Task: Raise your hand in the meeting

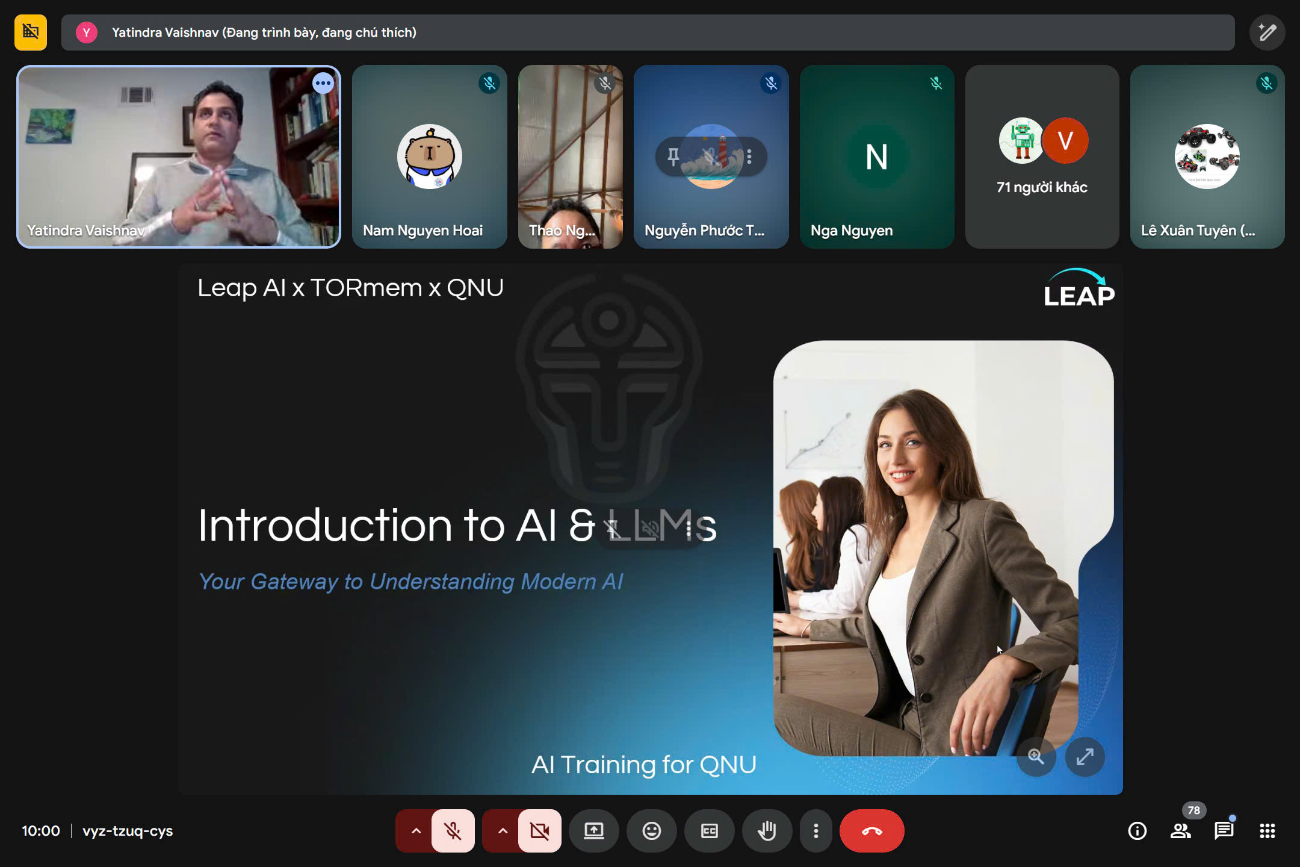Action: click(x=767, y=831)
